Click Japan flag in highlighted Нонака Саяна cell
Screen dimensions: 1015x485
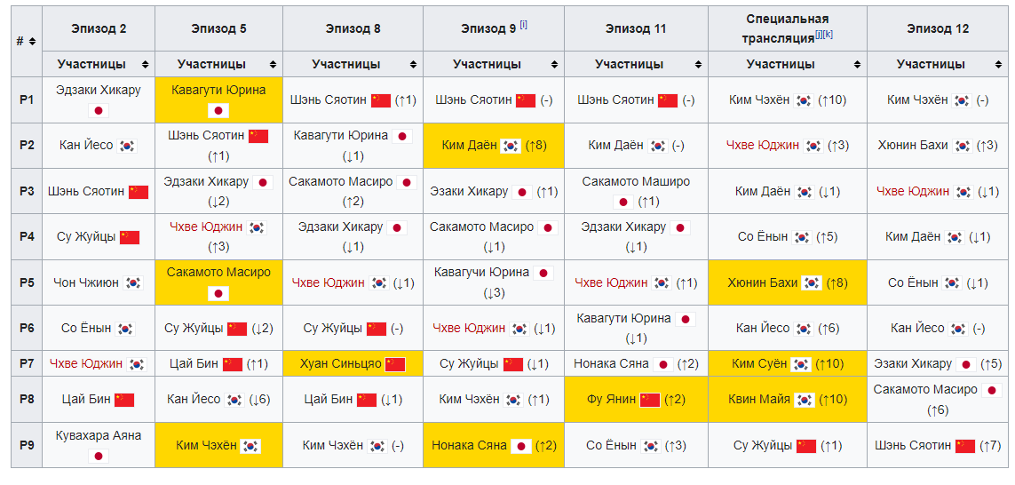522,446
